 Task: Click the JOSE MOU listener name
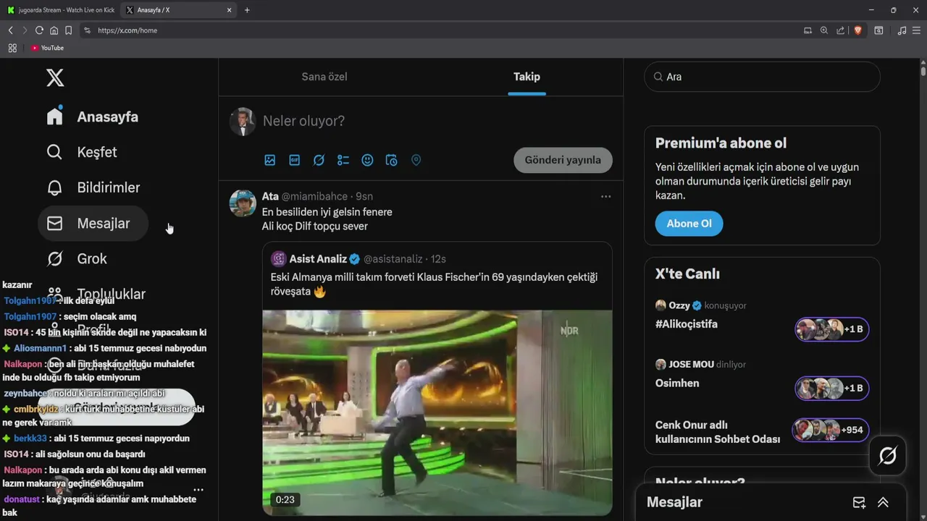(x=692, y=364)
